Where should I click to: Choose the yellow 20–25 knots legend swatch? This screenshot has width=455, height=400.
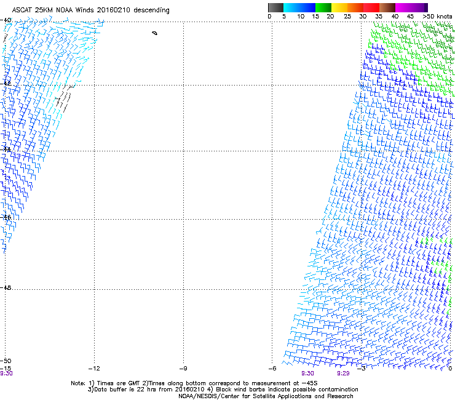pos(339,7)
